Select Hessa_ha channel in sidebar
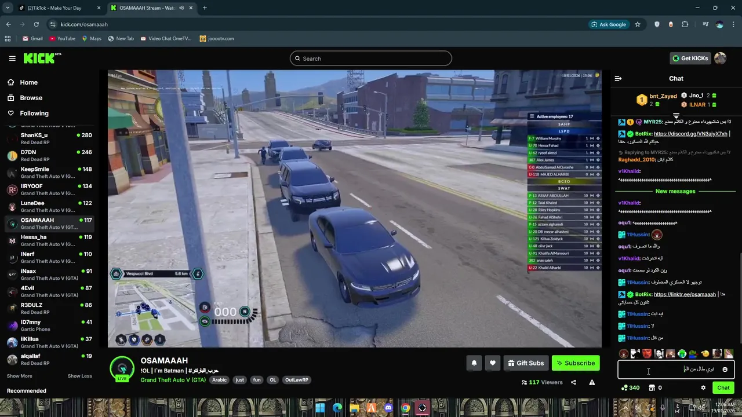 click(x=49, y=240)
